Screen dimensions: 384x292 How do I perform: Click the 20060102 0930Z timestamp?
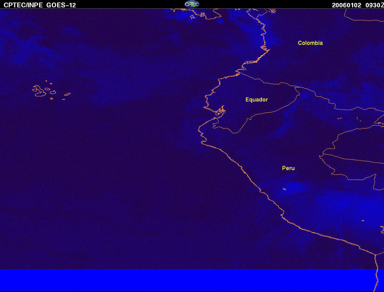pyautogui.click(x=358, y=5)
